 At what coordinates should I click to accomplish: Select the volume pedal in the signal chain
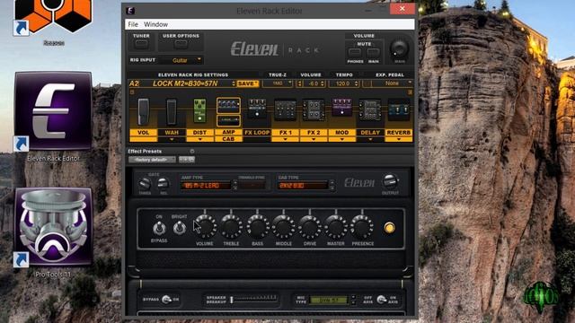(144, 111)
